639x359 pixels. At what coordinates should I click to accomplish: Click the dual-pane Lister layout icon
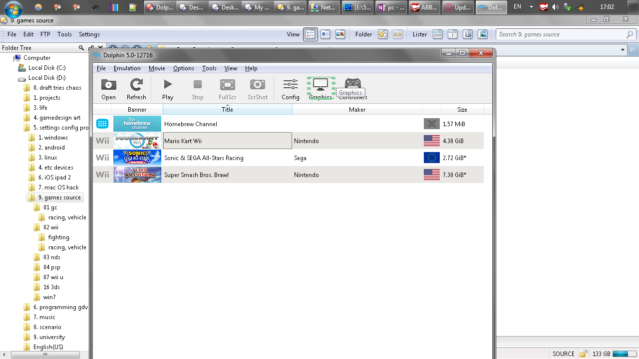[453, 34]
